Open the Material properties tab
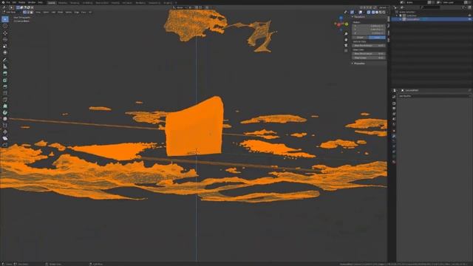 pos(394,162)
